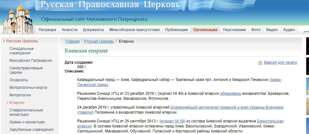The height and width of the screenshot is (134, 309).
Task: Open the журнал № 58 link
Action: pos(172,121)
